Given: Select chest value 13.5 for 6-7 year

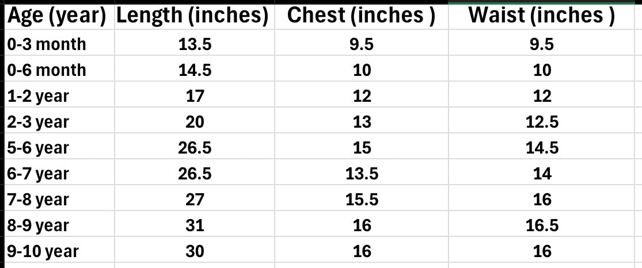Looking at the screenshot, I should (x=362, y=172).
